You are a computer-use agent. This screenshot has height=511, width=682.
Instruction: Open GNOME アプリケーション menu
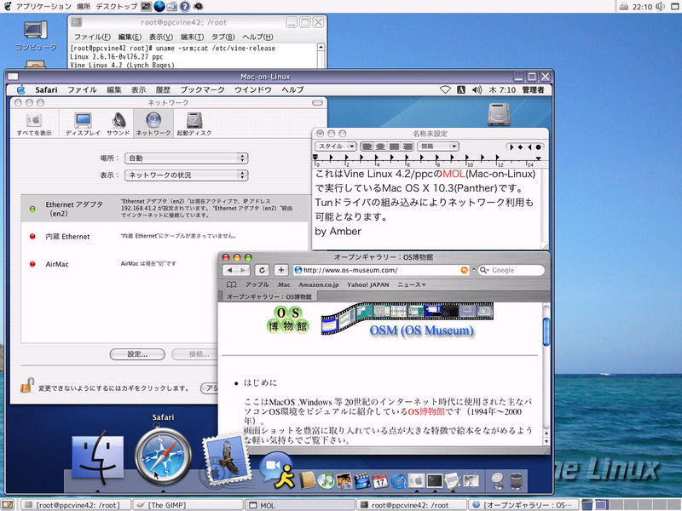pos(43,6)
